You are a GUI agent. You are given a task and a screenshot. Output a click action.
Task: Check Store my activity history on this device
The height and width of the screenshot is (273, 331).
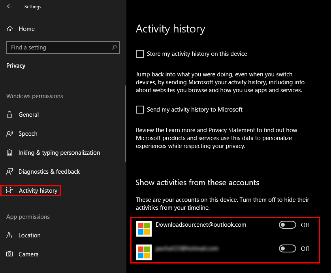click(140, 54)
